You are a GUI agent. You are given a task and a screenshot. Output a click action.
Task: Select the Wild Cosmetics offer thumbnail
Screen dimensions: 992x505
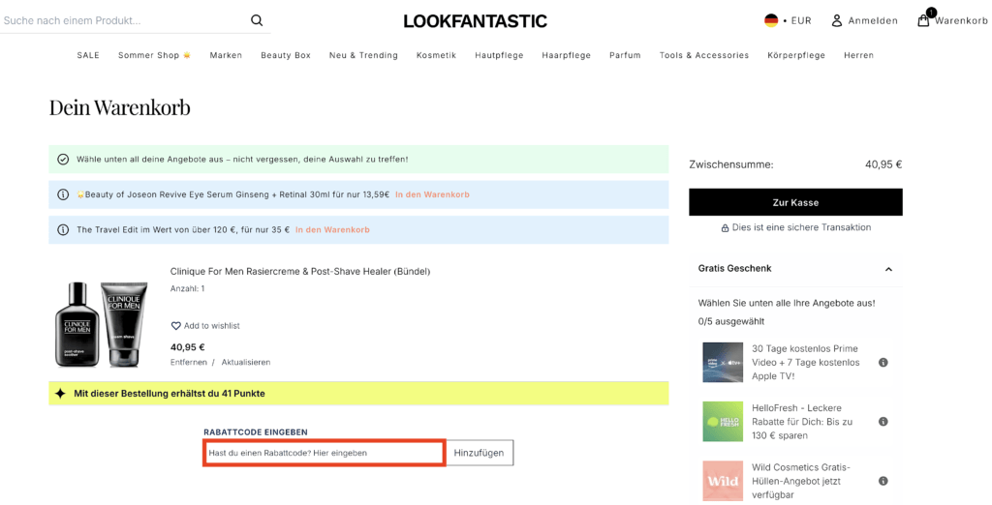pos(723,481)
